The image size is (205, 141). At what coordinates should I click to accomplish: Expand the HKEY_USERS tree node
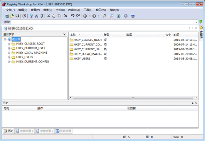pyautogui.click(x=9, y=57)
